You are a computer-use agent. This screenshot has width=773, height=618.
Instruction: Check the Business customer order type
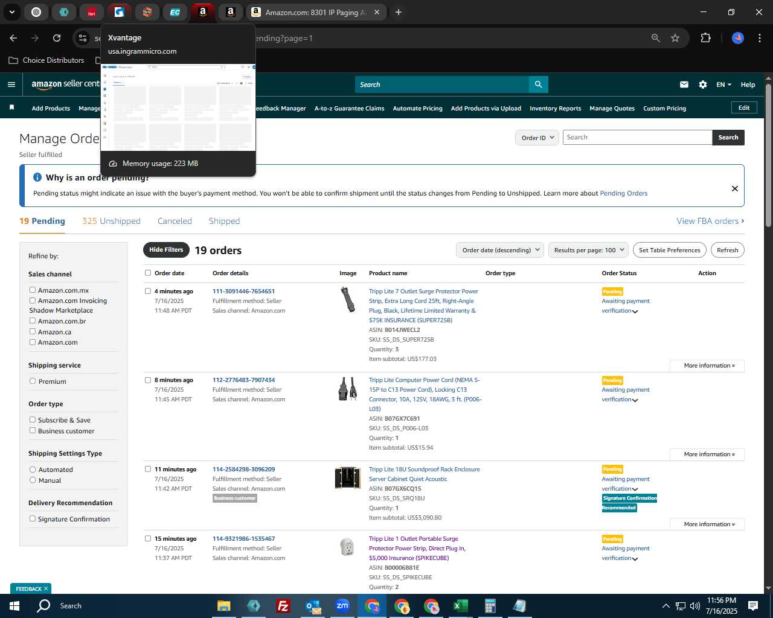(x=33, y=430)
